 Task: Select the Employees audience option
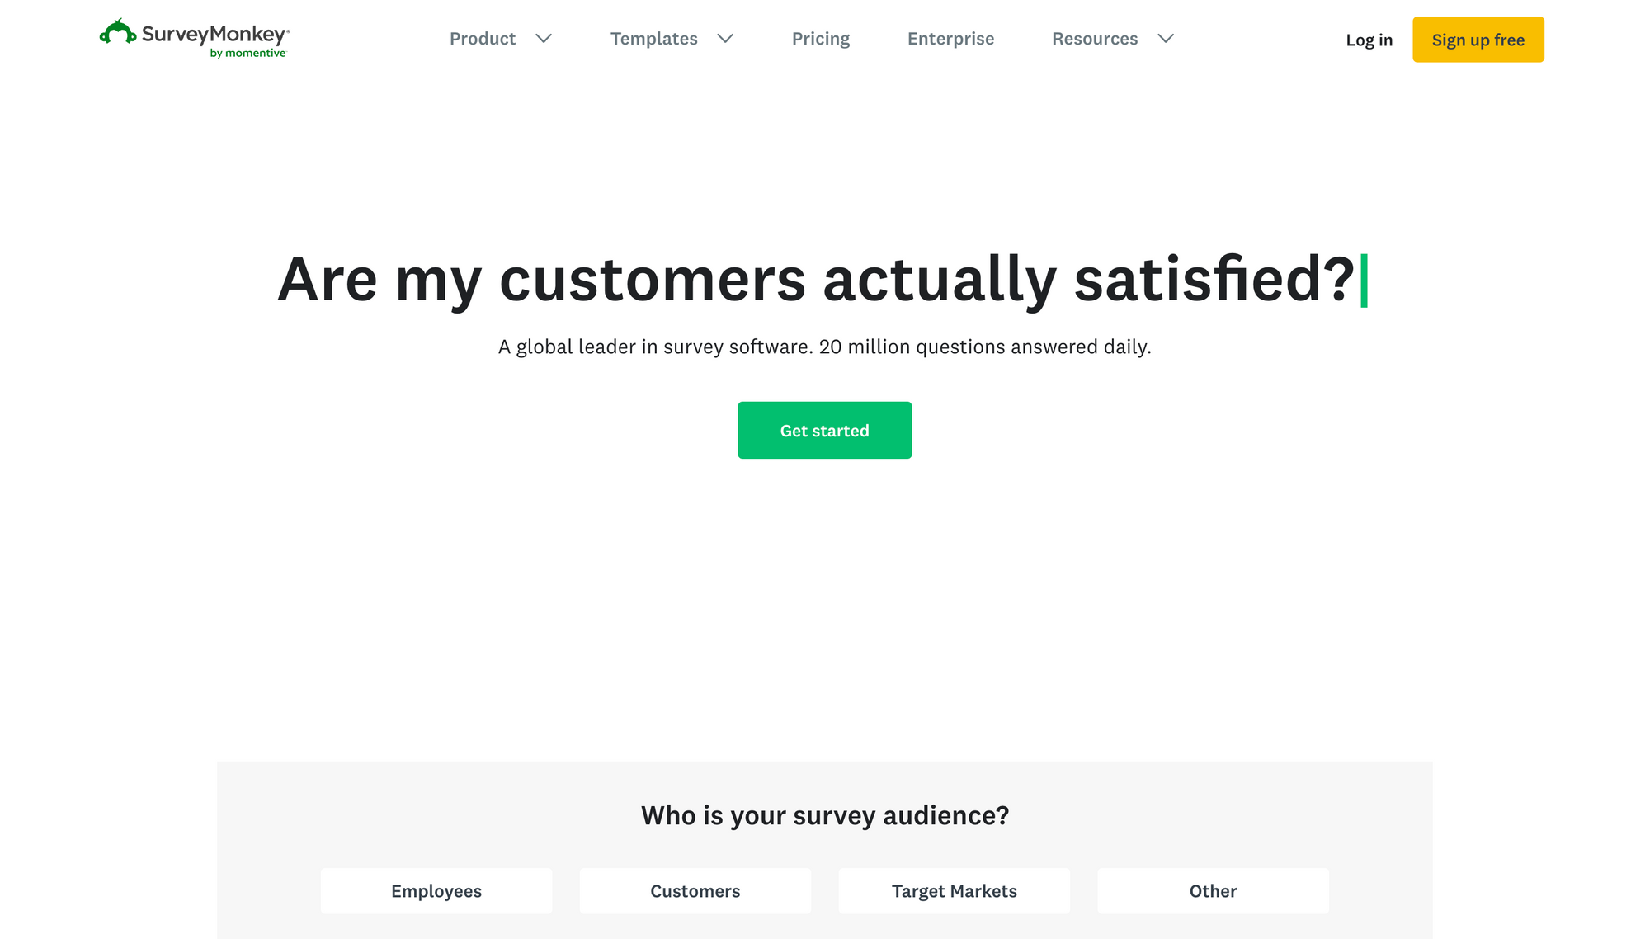click(x=436, y=890)
